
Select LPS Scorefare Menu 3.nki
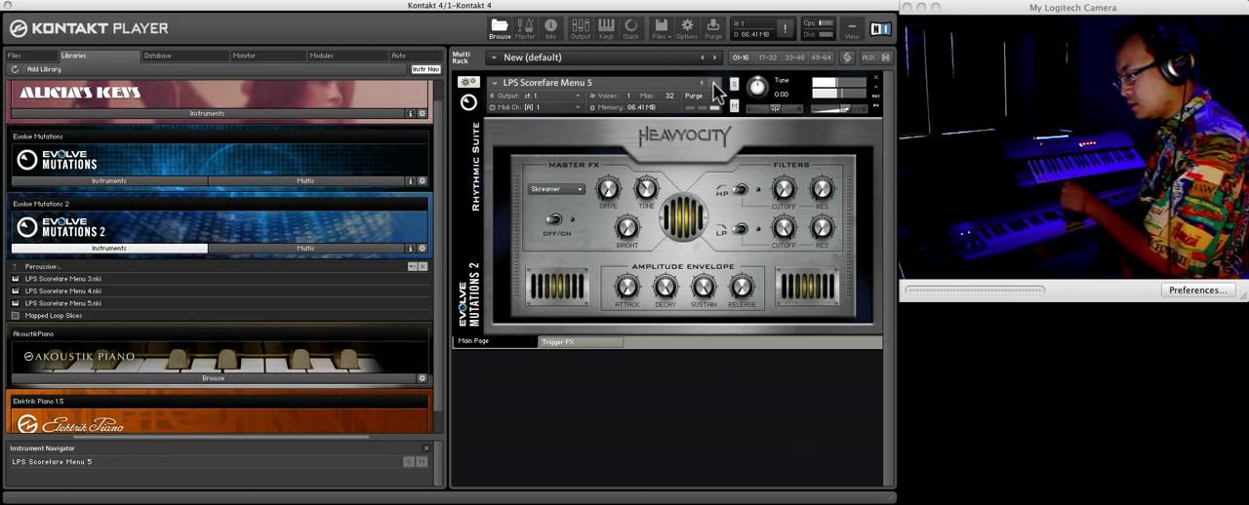[x=63, y=279]
